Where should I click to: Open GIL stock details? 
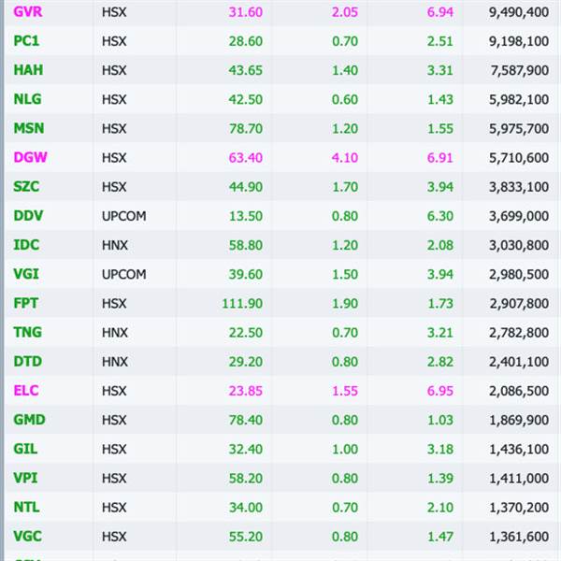click(x=25, y=449)
